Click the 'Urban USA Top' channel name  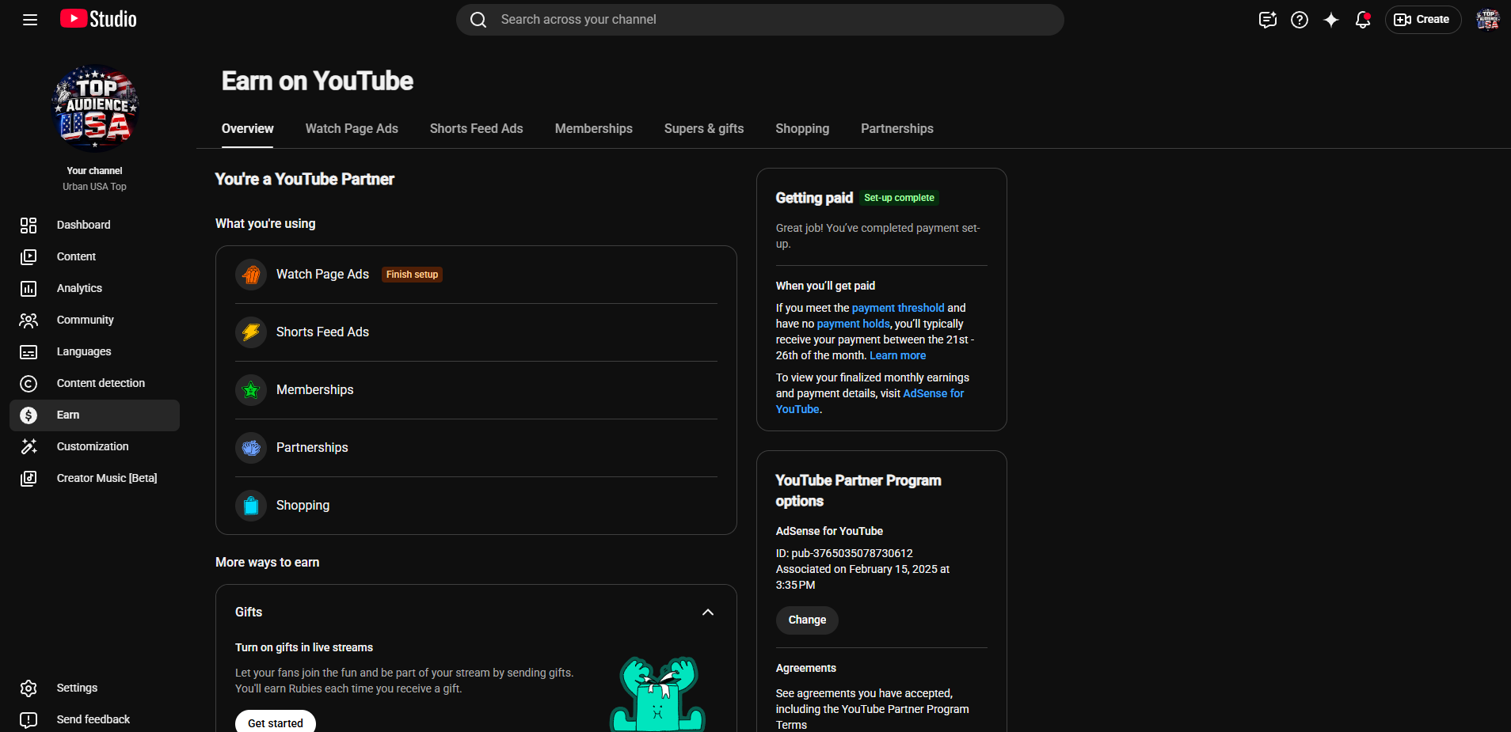pos(95,187)
